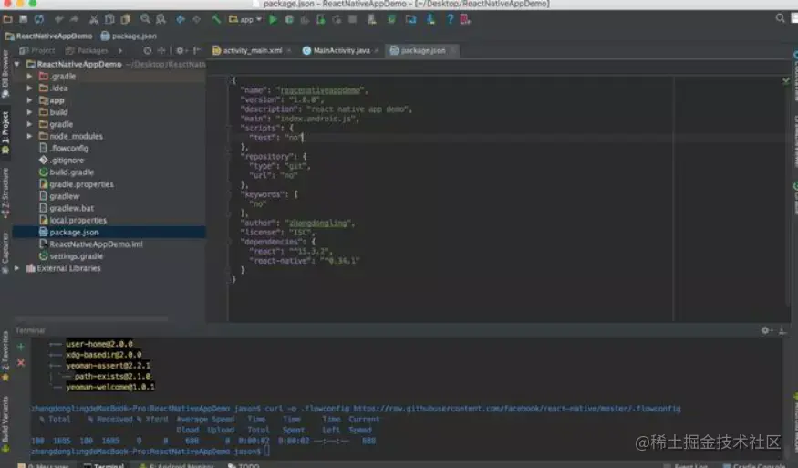Screen dimensions: 798x468
Task: Click the Undo arrow in toolbar
Action: coord(59,19)
